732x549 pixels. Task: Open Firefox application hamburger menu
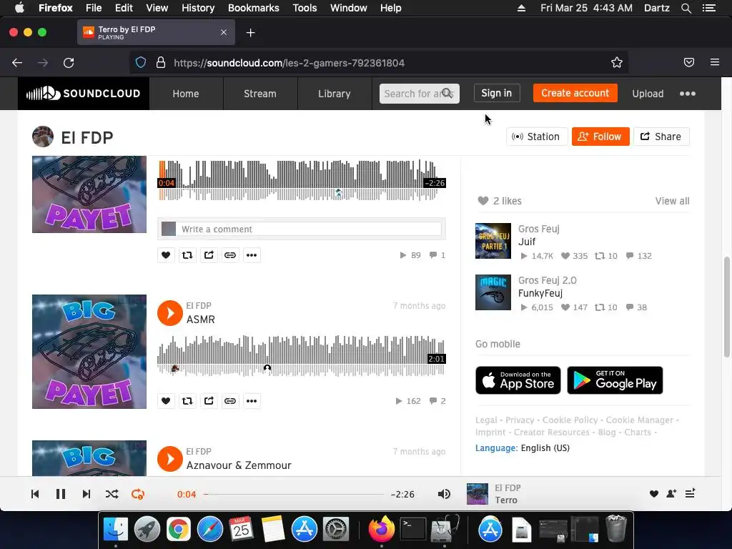(x=715, y=62)
